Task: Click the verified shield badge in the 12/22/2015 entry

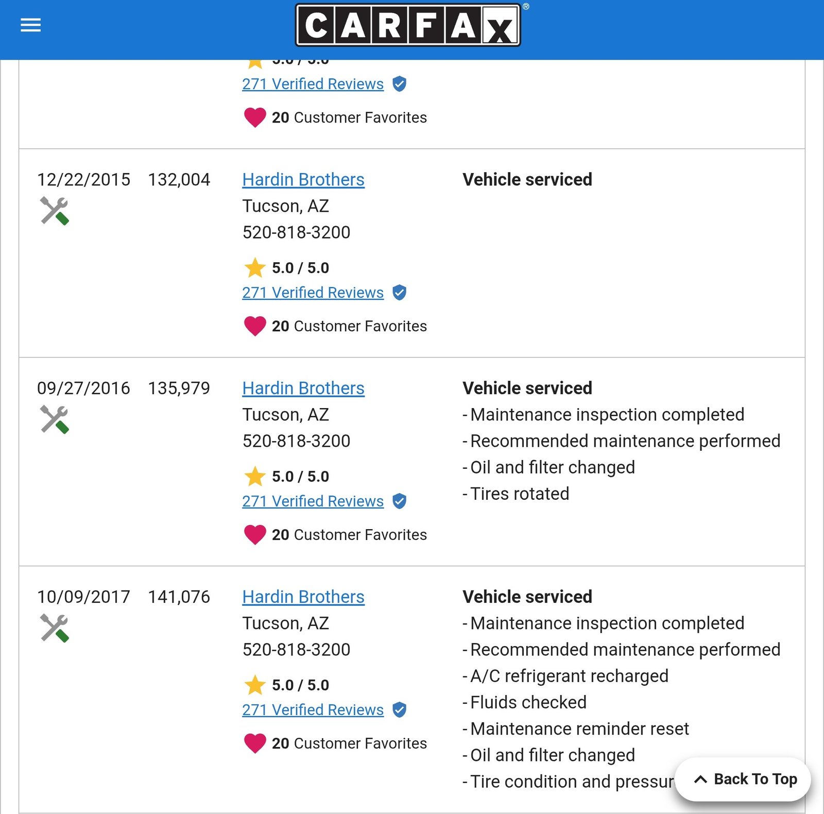Action: click(x=399, y=293)
